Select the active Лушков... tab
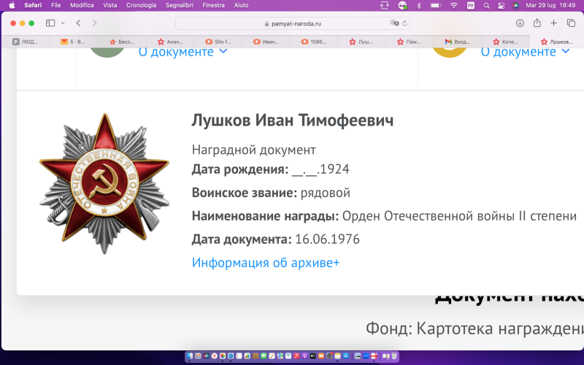This screenshot has height=365, width=584. pos(556,42)
